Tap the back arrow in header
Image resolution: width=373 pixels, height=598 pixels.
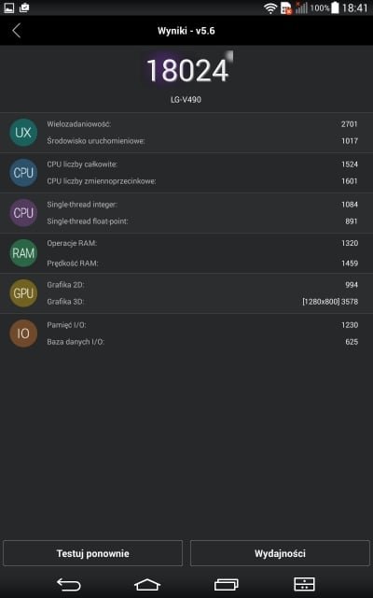click(17, 31)
